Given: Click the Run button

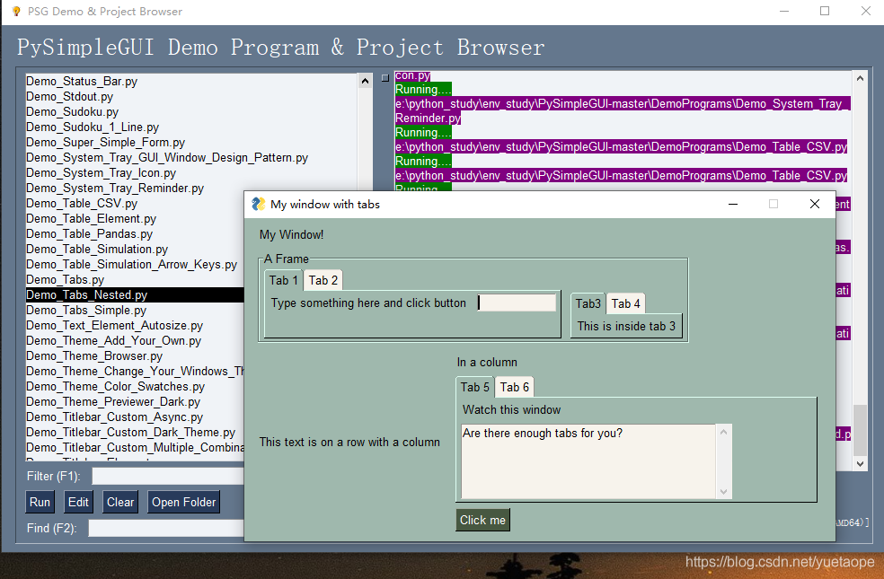Looking at the screenshot, I should tap(40, 502).
